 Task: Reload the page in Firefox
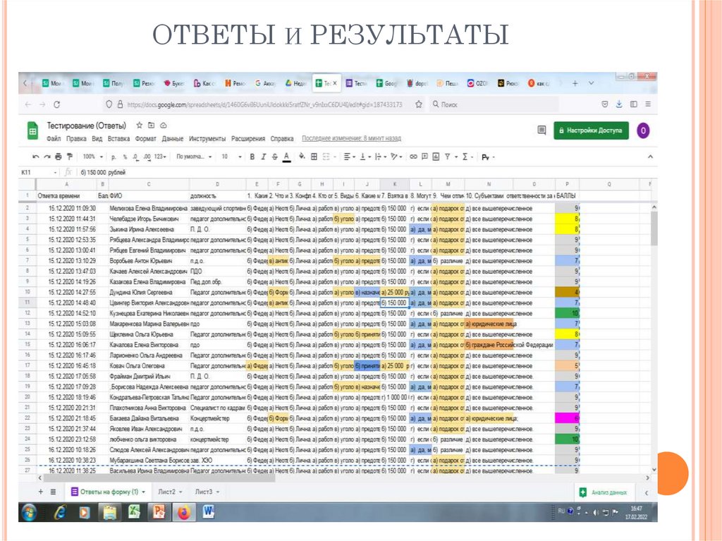[56, 104]
